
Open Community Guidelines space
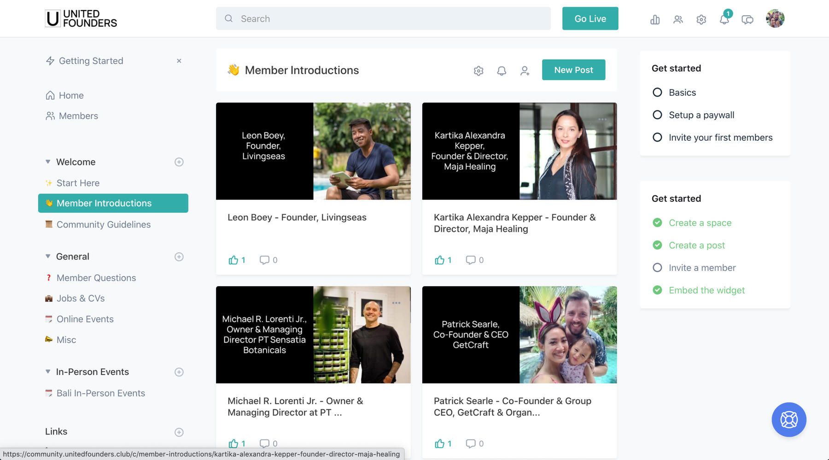[x=103, y=224]
